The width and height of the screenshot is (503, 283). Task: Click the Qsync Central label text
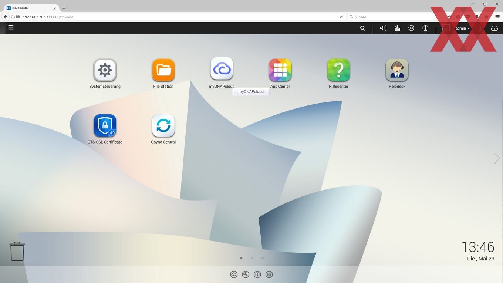[163, 142]
